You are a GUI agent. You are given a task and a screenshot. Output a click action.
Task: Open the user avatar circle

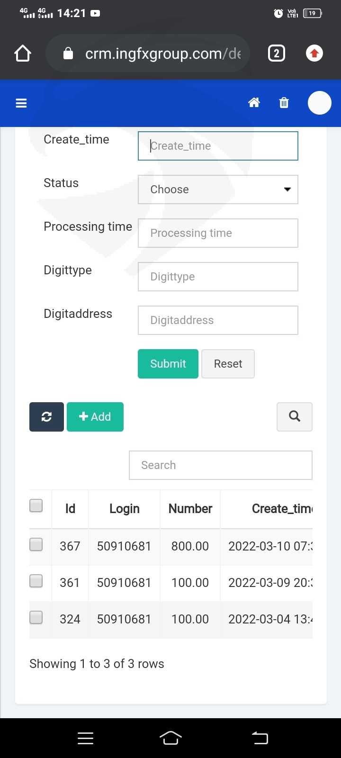(x=320, y=103)
